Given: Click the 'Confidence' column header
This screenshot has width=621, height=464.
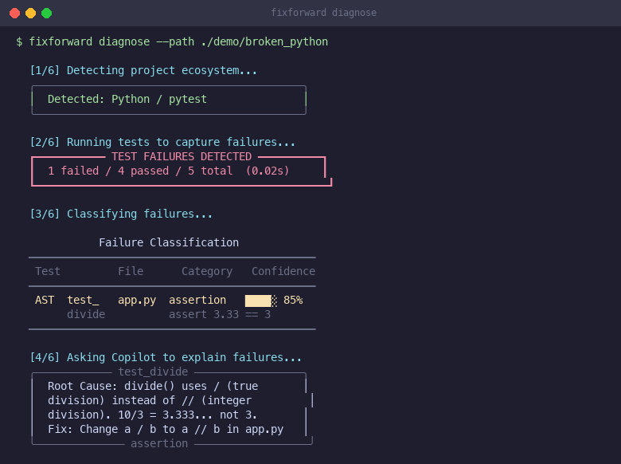Looking at the screenshot, I should 283,271.
